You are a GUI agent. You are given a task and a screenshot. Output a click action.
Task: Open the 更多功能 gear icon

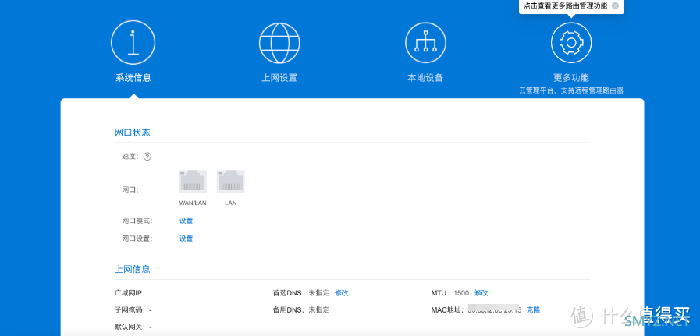tap(571, 43)
